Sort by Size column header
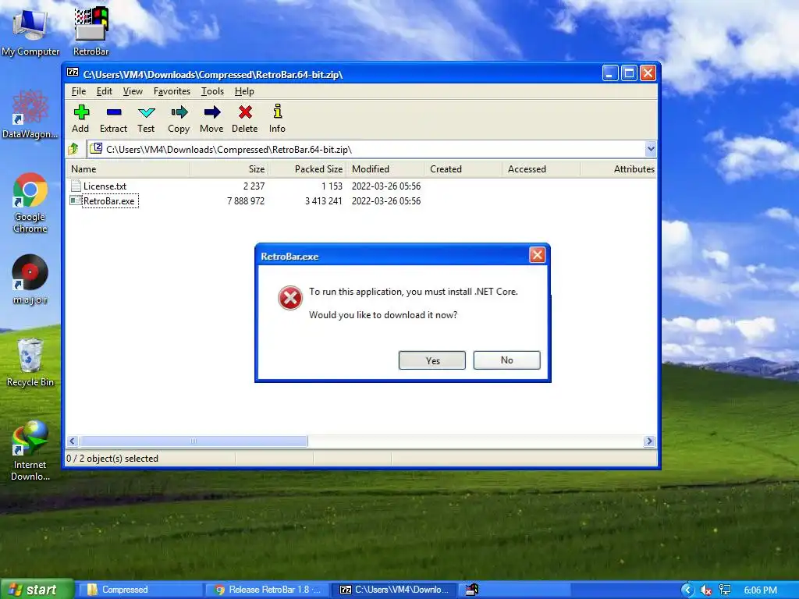799x599 pixels. click(229, 169)
